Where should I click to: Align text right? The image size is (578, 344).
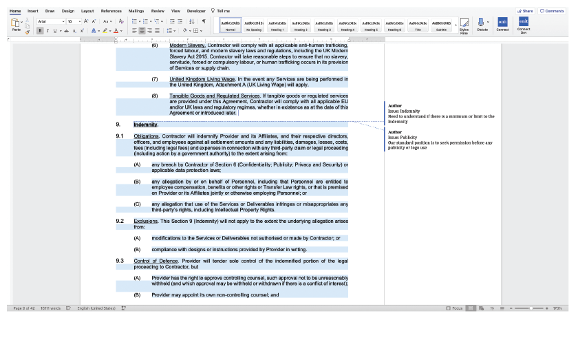(x=150, y=31)
